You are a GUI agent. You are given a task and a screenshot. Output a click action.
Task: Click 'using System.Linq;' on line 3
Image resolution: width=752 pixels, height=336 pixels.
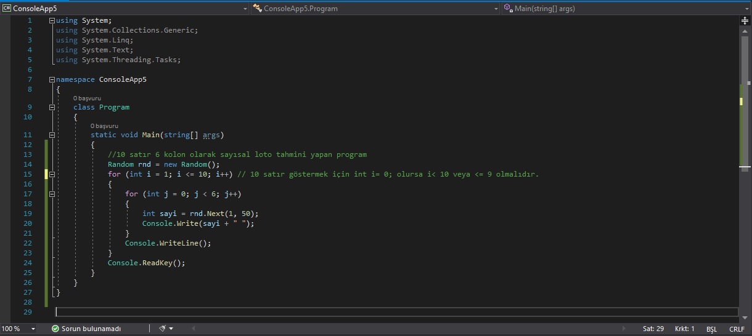pos(94,40)
